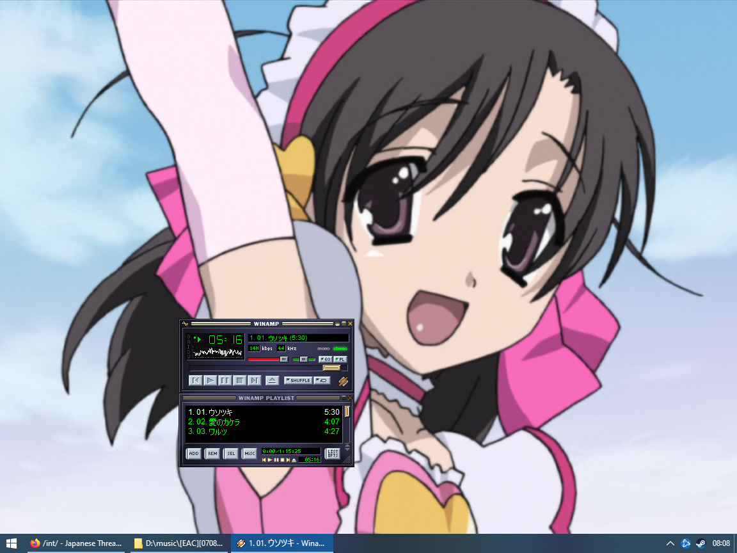The height and width of the screenshot is (553, 737).
Task: Select playlist track 01. ウソツキ
Action: [x=263, y=412]
